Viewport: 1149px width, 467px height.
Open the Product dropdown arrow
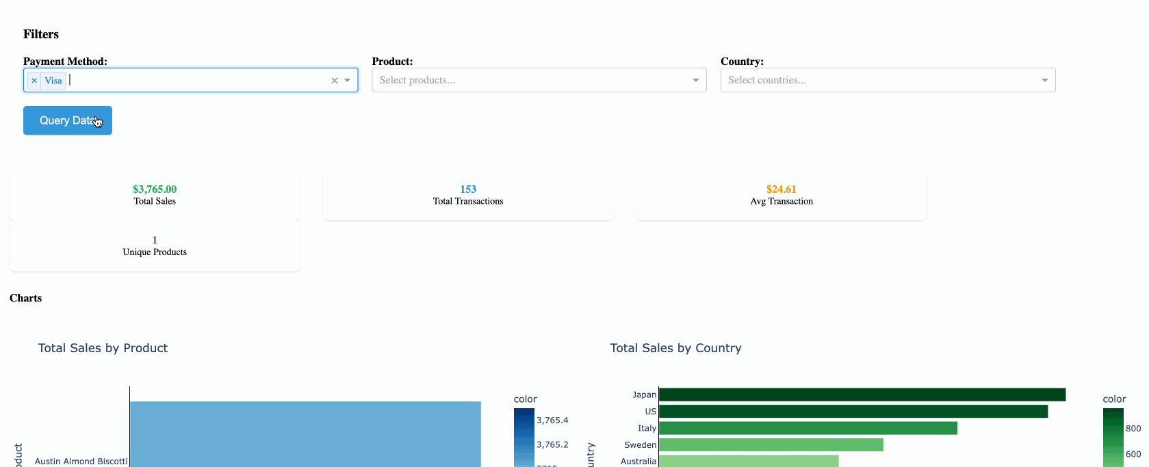[696, 81]
